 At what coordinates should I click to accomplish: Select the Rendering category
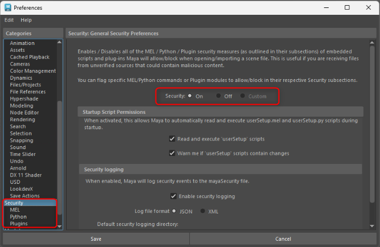(22, 120)
